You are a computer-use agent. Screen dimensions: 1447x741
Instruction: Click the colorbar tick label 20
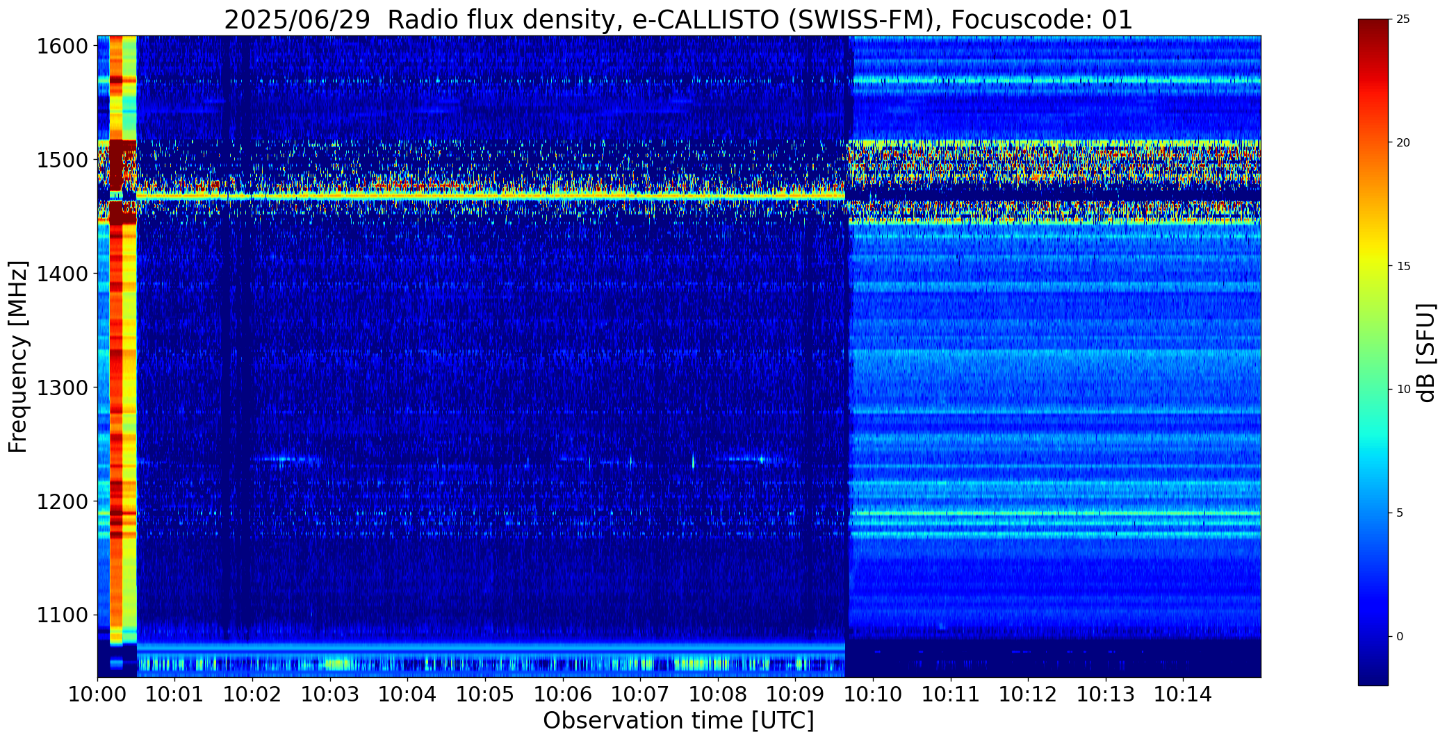[x=1403, y=143]
